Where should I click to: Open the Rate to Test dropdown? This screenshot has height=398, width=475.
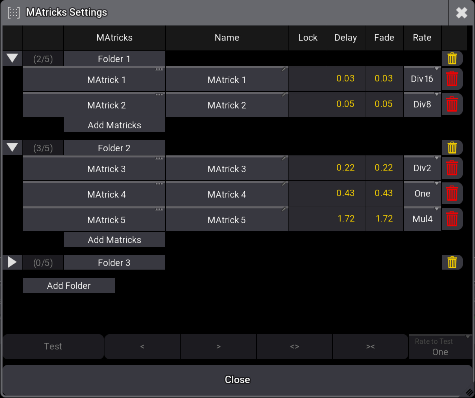[x=440, y=347]
